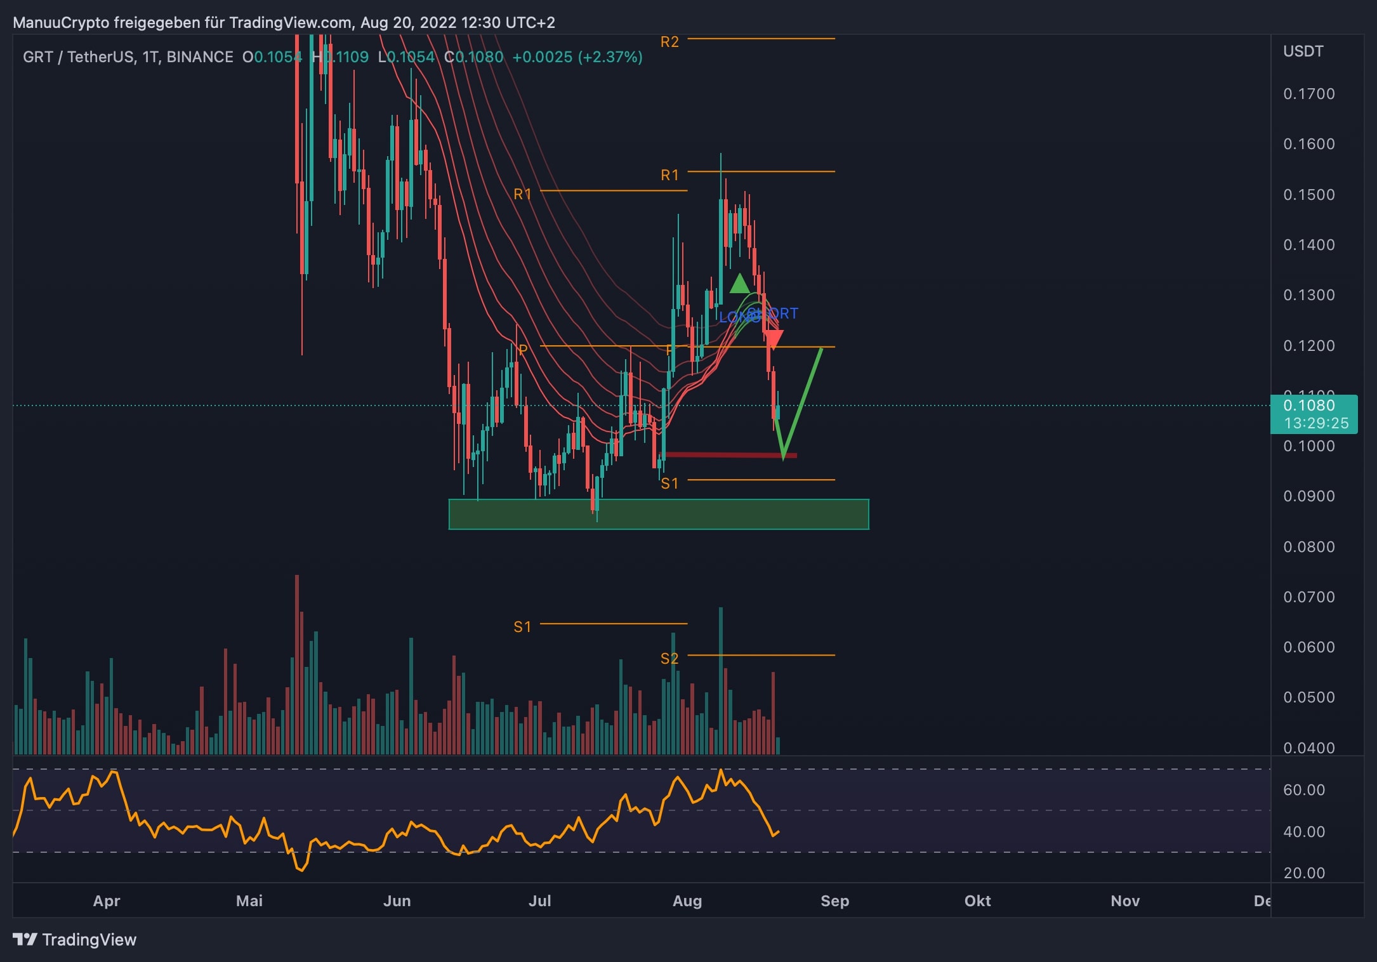Viewport: 1377px width, 962px height.
Task: Click the RSI 40.00 axis label
Action: tap(1304, 832)
